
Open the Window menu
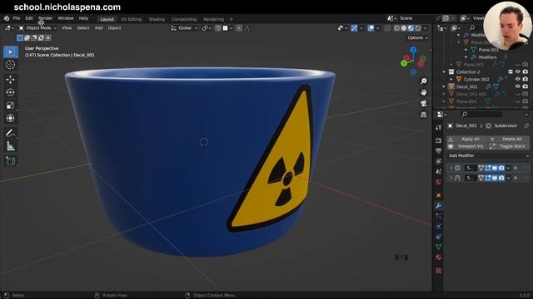pos(66,18)
